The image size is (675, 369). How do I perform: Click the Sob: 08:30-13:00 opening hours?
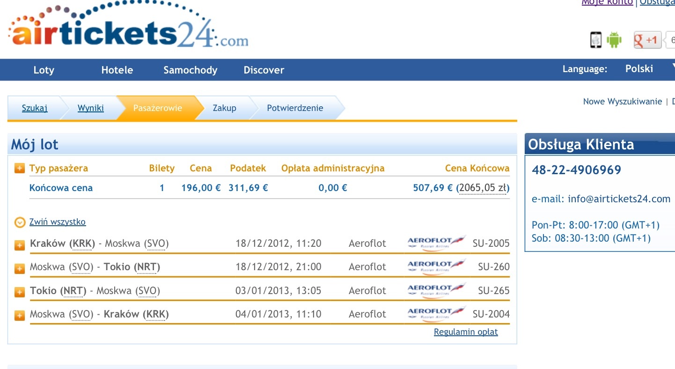591,238
